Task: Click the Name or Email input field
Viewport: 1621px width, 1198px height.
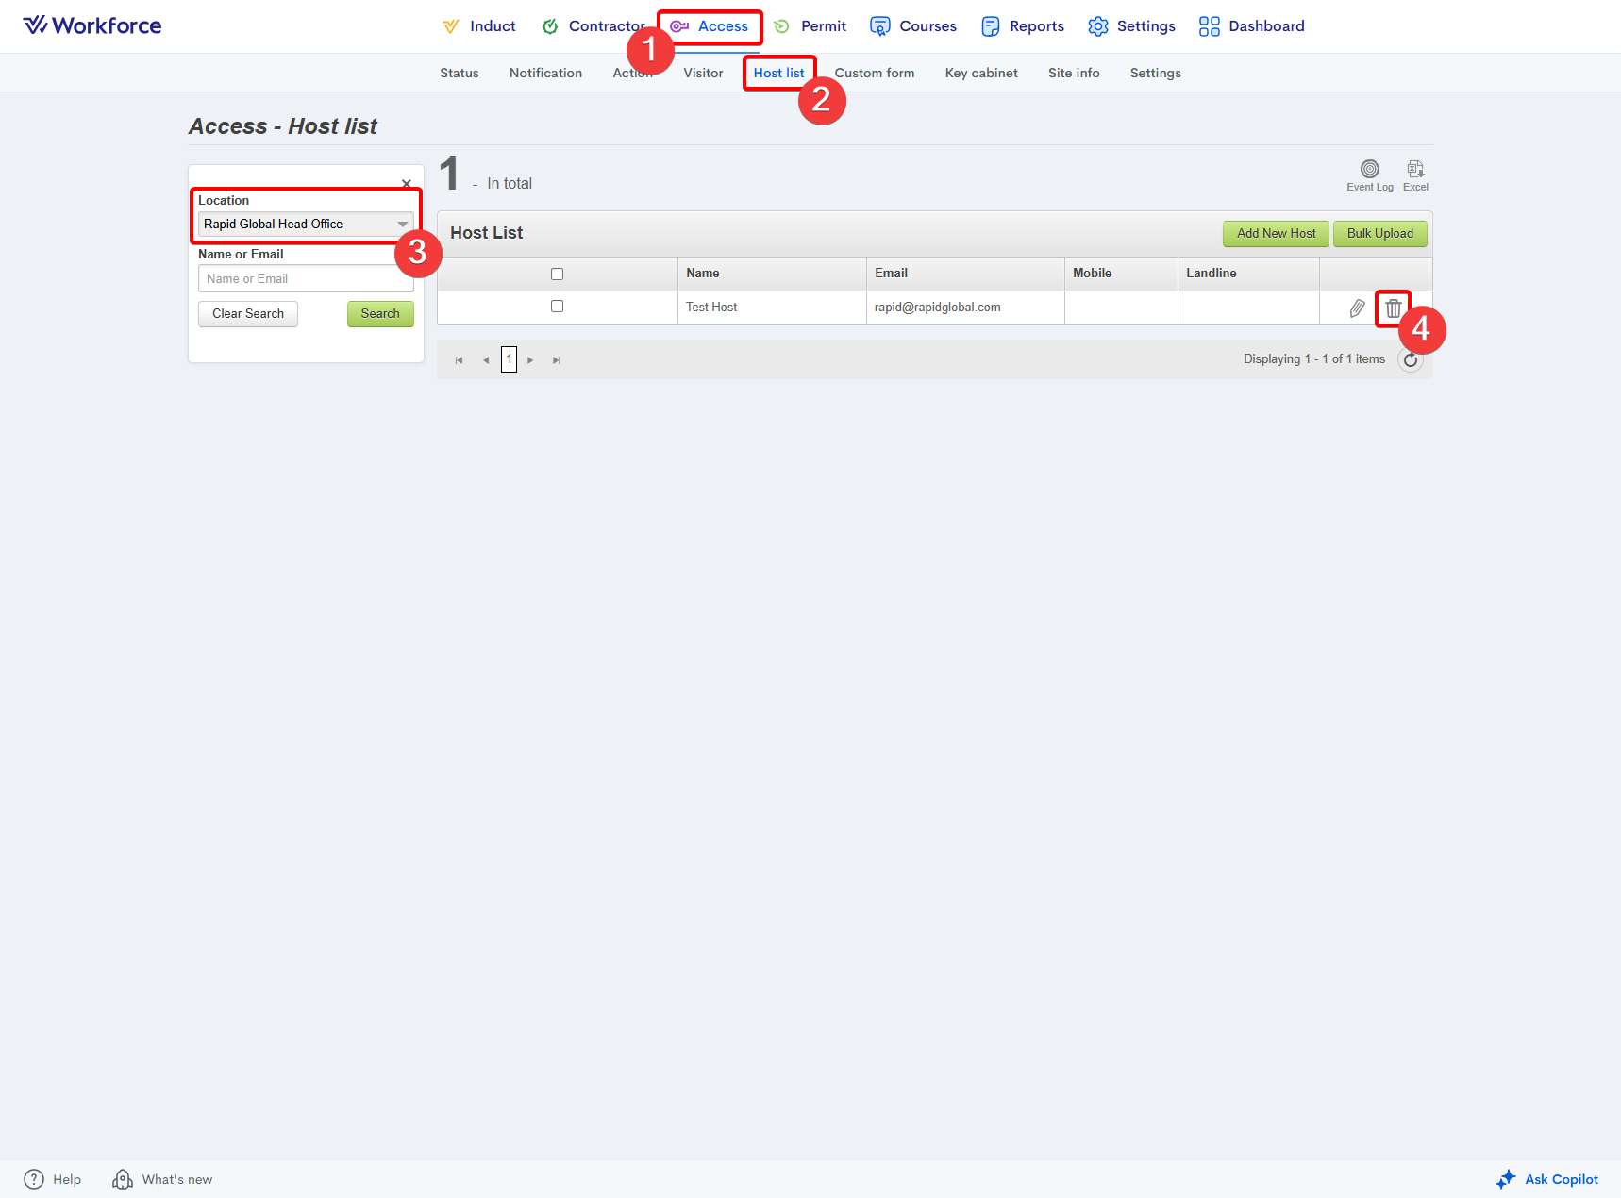Action: 306,279
